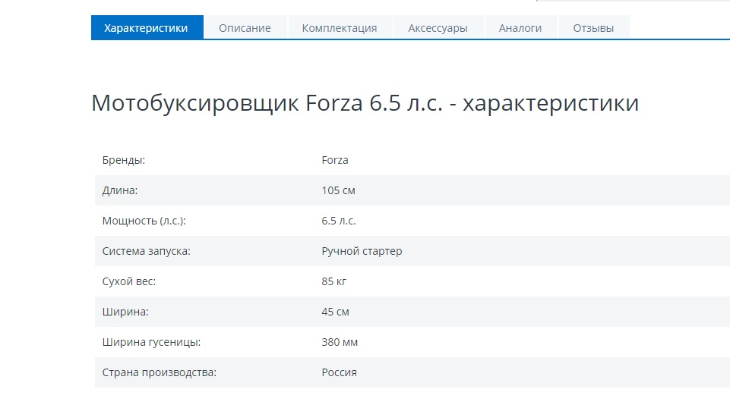Select the 380 мм value
Screen dimensions: 730x408
tap(340, 342)
